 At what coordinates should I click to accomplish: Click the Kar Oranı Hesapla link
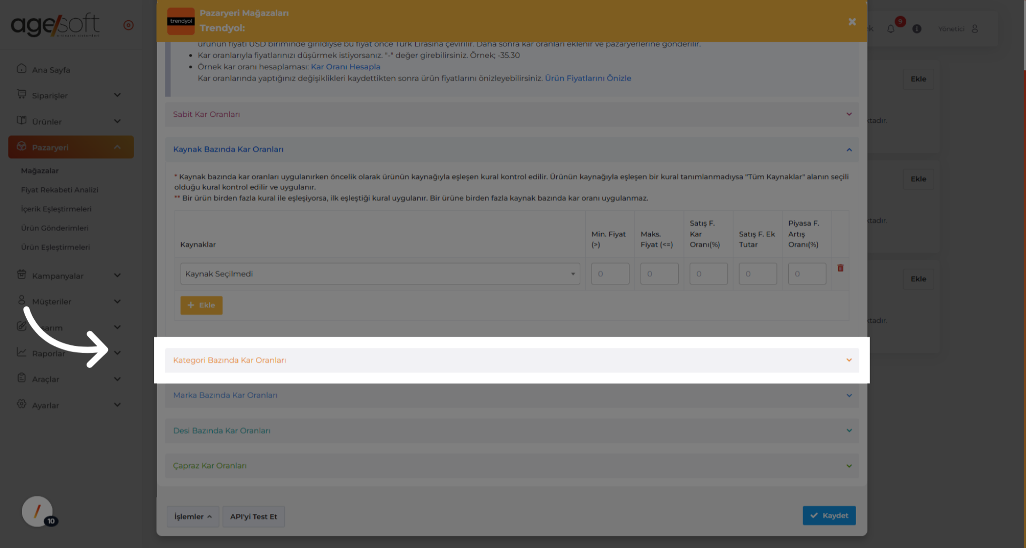coord(346,67)
